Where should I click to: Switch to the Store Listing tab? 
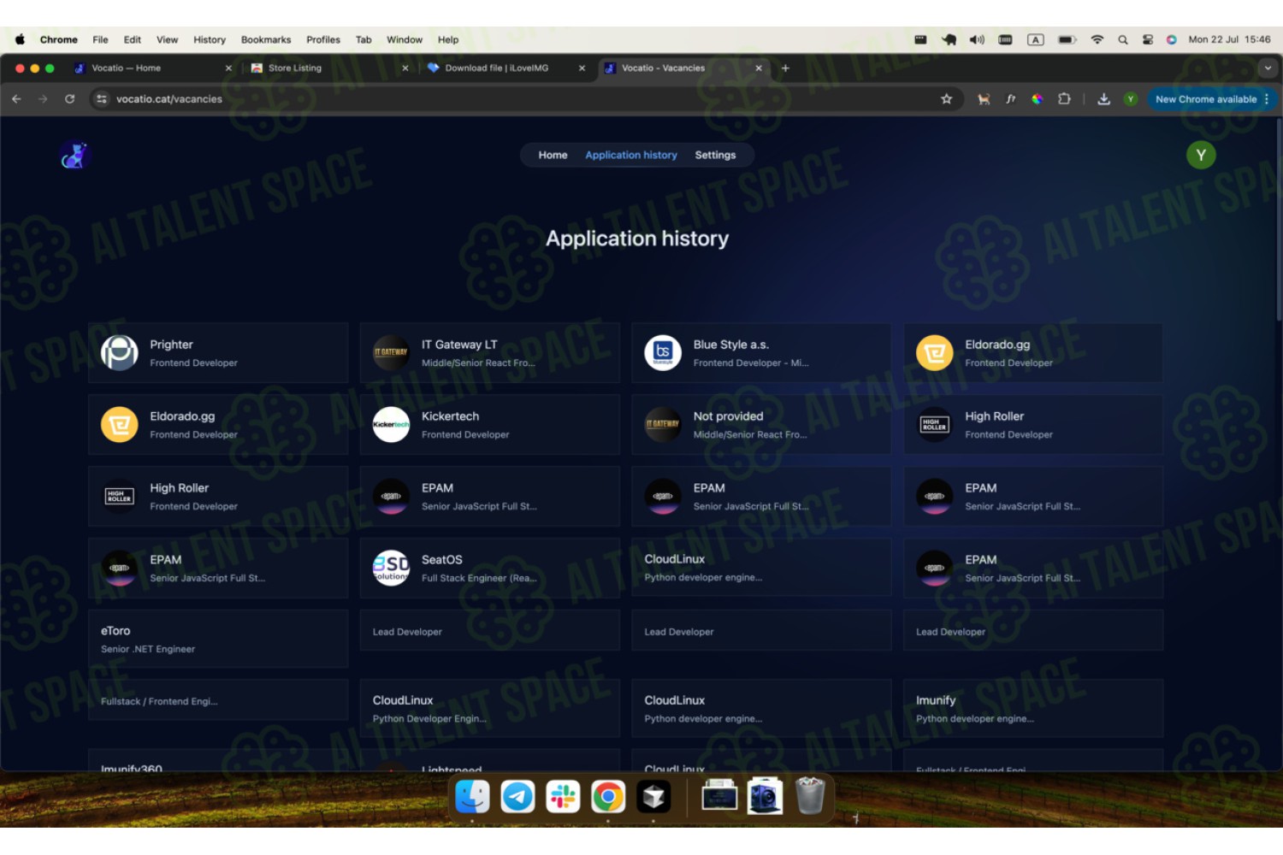[328, 68]
